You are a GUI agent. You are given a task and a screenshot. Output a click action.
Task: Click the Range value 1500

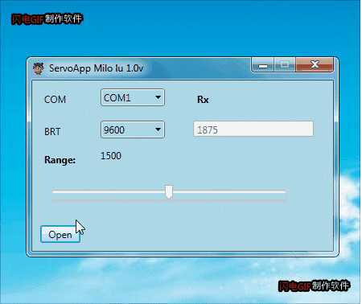(x=111, y=156)
